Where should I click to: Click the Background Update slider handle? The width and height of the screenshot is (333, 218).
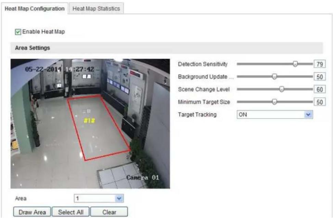[x=274, y=76]
